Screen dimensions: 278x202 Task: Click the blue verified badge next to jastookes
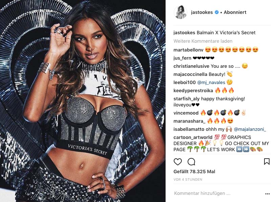pyautogui.click(x=217, y=12)
